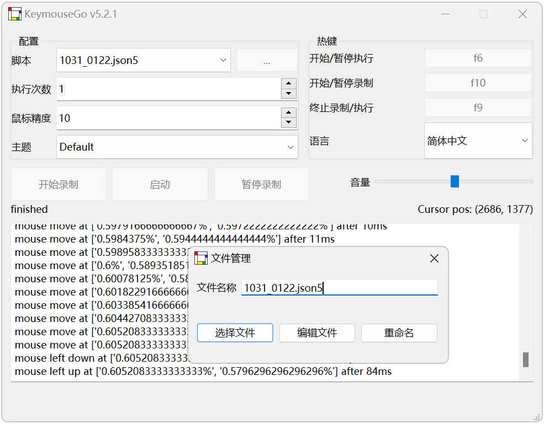Viewport: 544px width, 424px height.
Task: Click the 重命名 button
Action: (399, 333)
